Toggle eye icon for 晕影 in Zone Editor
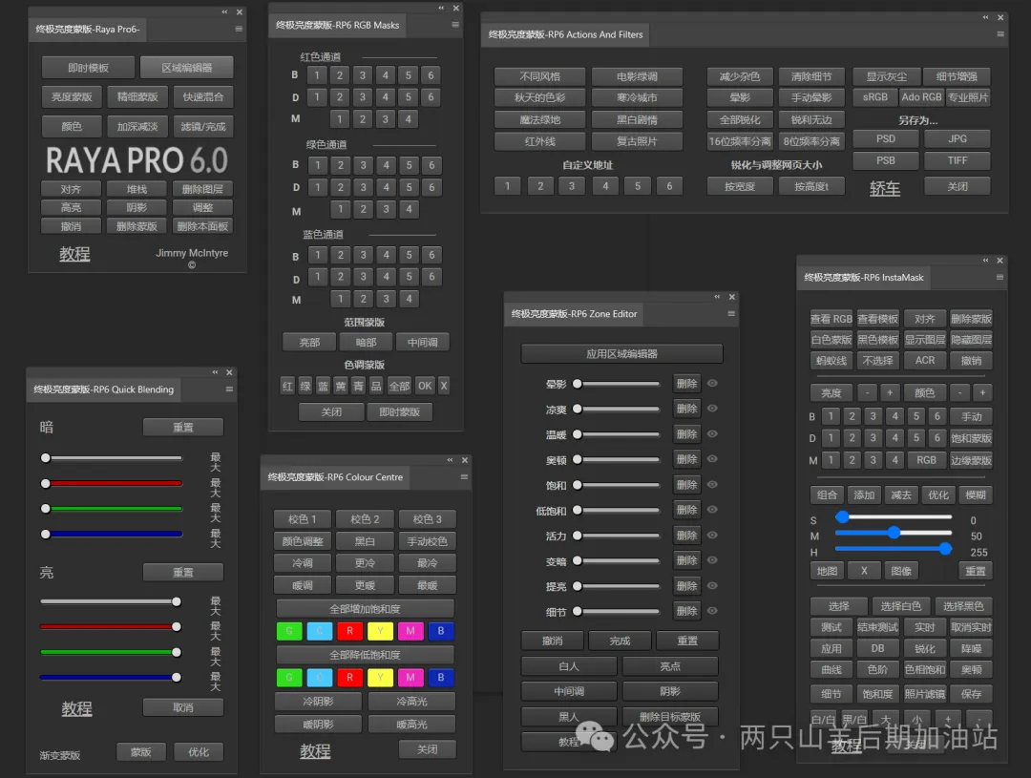 pyautogui.click(x=712, y=384)
